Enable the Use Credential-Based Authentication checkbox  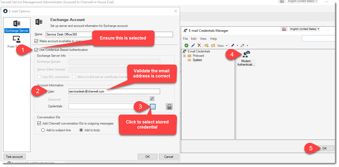(x=36, y=50)
